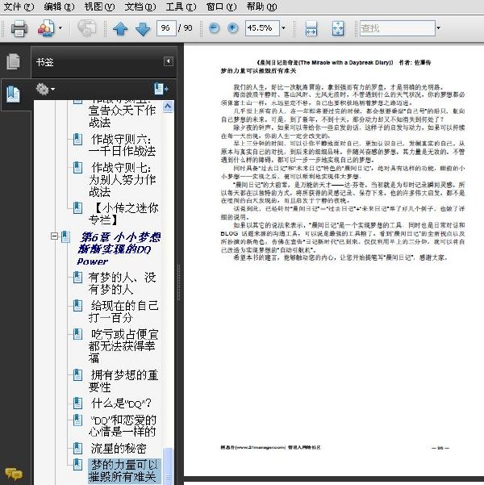Click bookmark icon beside 拥有梦想的重要性
This screenshot has height=485, width=484.
click(x=77, y=375)
